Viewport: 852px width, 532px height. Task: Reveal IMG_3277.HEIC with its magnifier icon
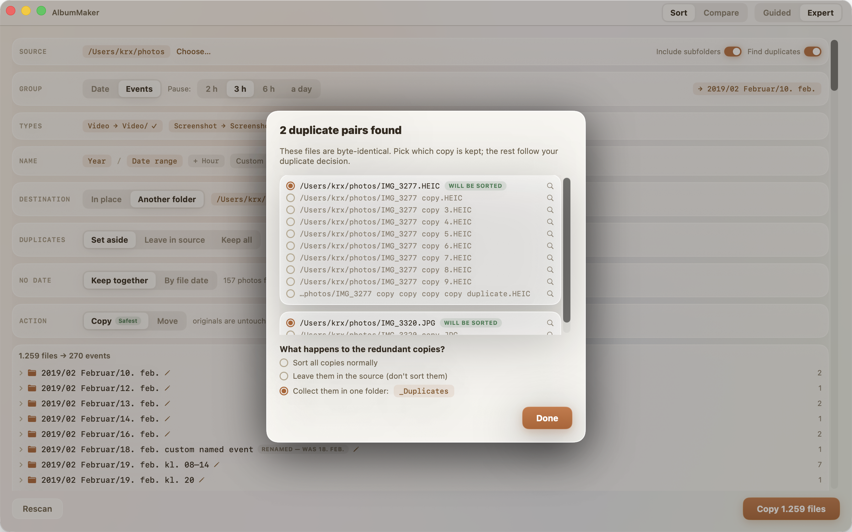pyautogui.click(x=550, y=186)
